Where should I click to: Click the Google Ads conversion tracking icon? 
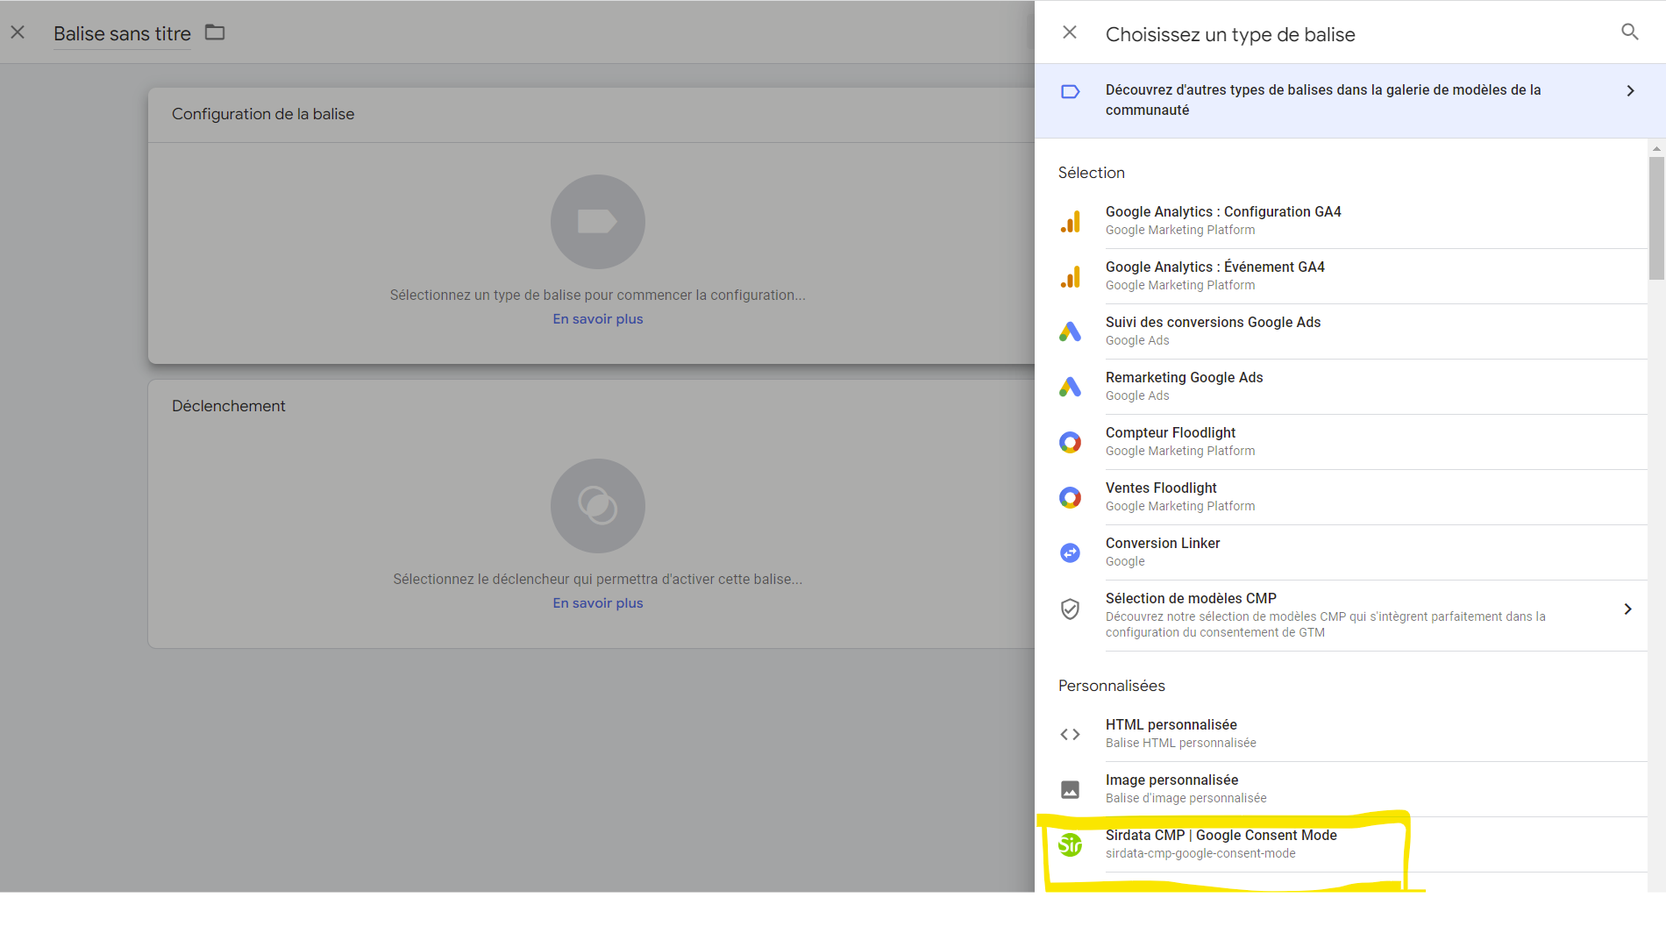(x=1070, y=331)
